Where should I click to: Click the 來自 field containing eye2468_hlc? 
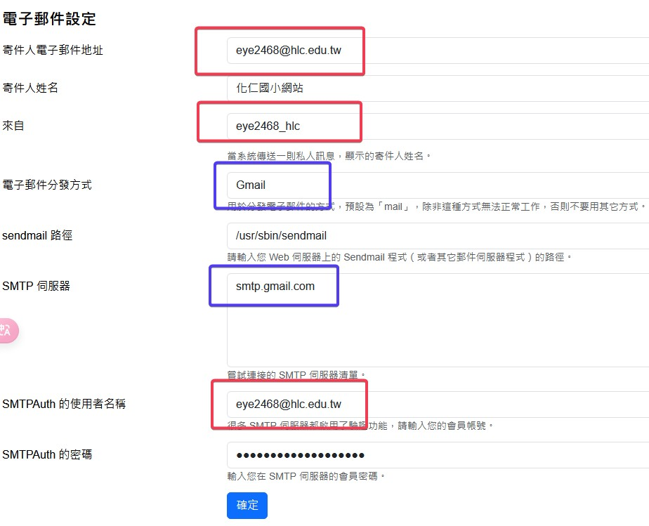pyautogui.click(x=435, y=126)
